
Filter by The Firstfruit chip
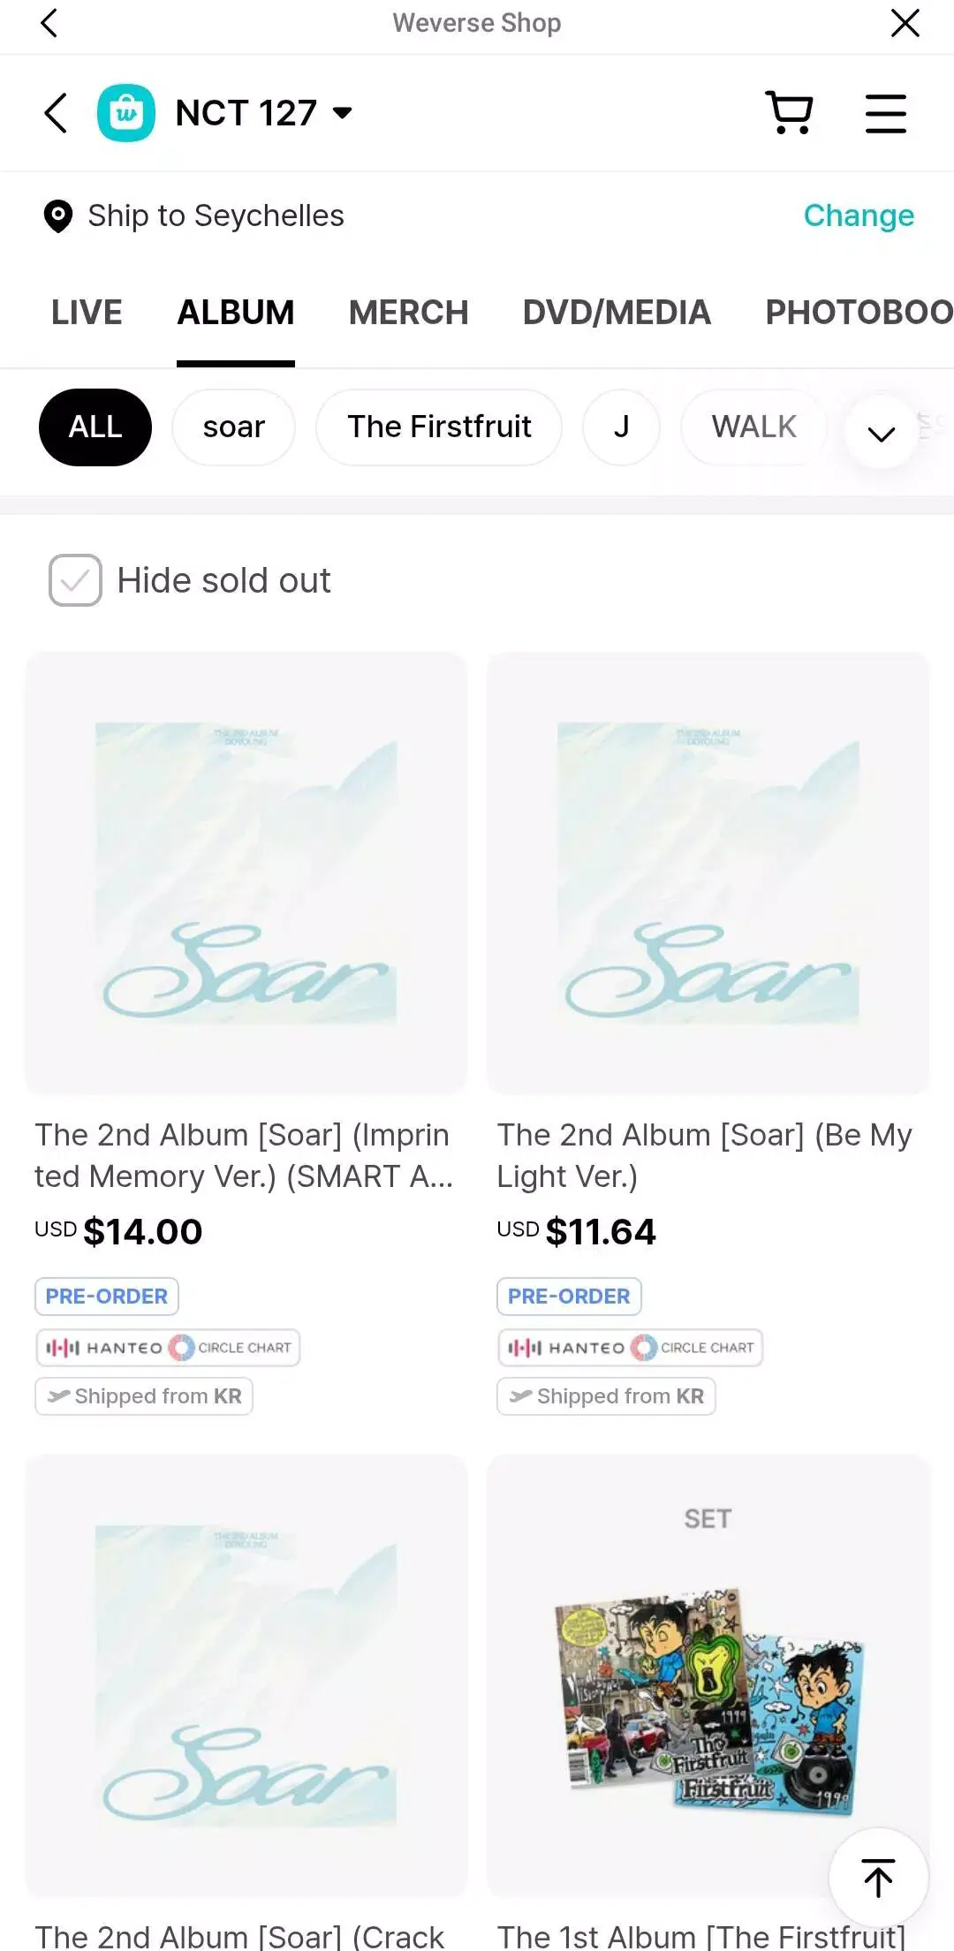439,427
